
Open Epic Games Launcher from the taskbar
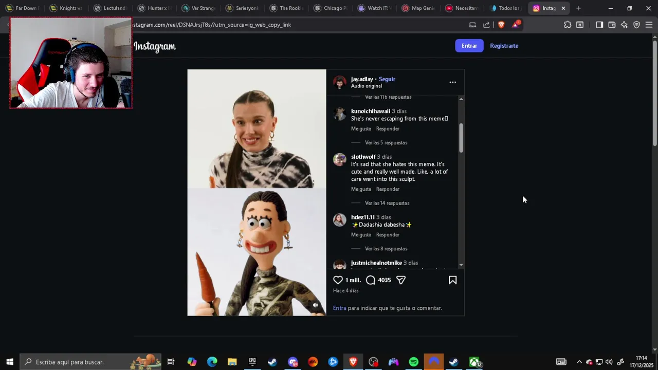click(x=252, y=362)
